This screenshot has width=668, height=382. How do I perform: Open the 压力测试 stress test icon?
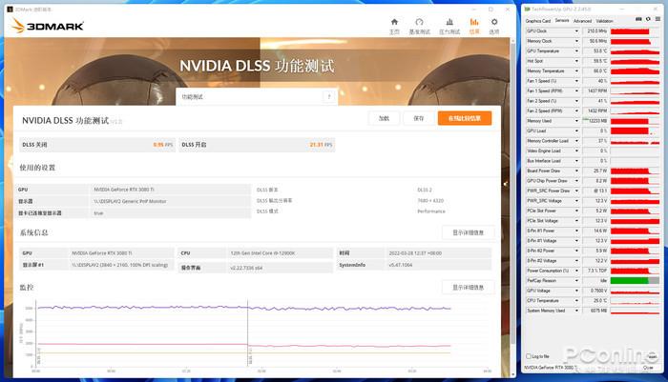click(x=449, y=22)
